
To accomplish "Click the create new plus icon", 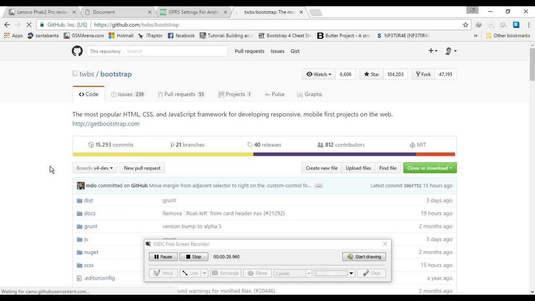I will [x=433, y=51].
